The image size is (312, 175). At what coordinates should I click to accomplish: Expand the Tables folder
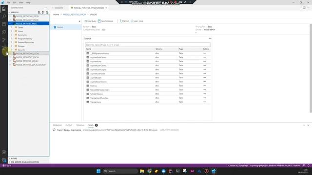coord(12,27)
